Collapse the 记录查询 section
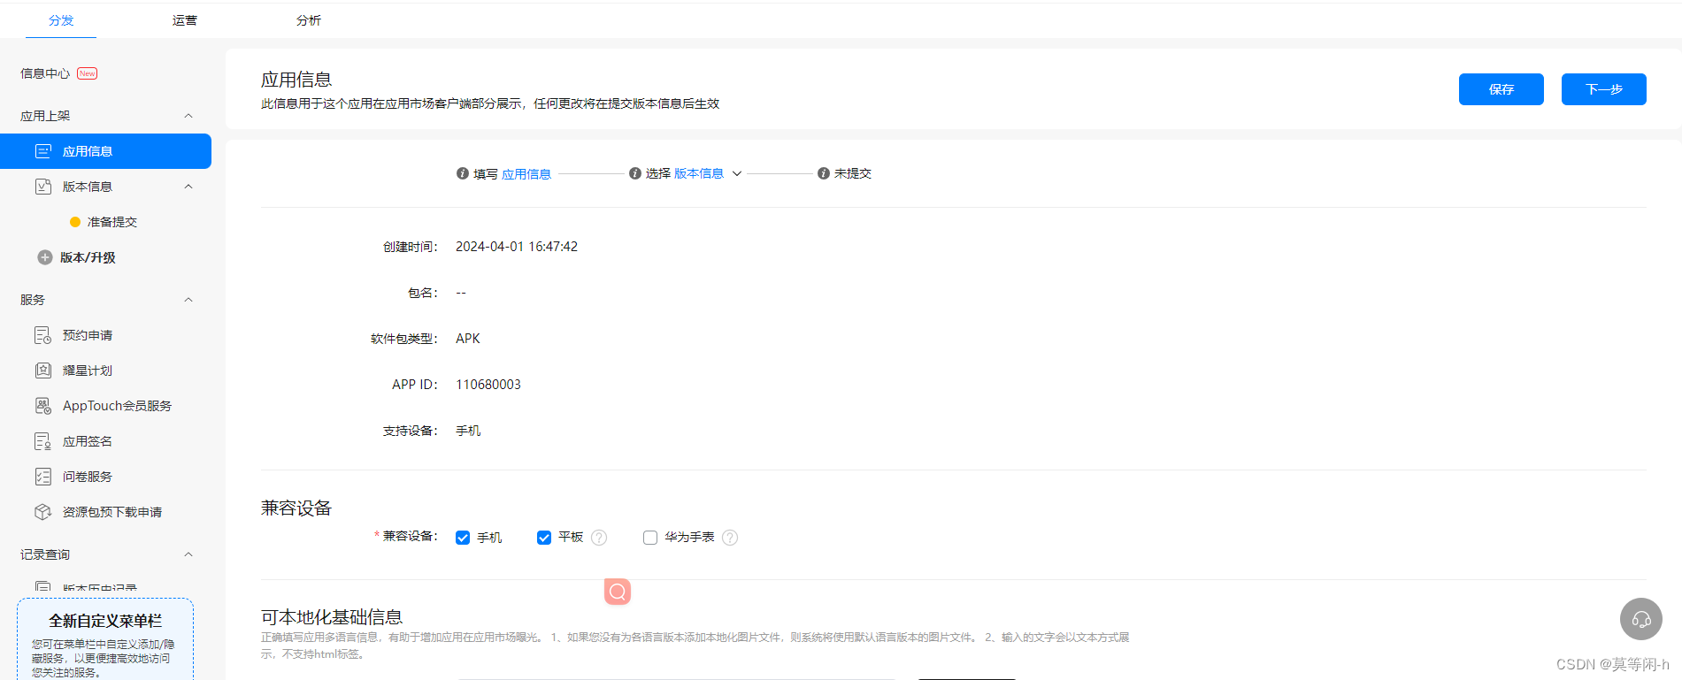 (x=188, y=554)
